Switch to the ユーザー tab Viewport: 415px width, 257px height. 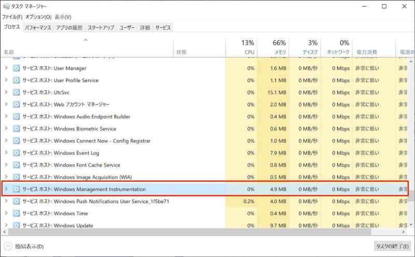coord(127,27)
